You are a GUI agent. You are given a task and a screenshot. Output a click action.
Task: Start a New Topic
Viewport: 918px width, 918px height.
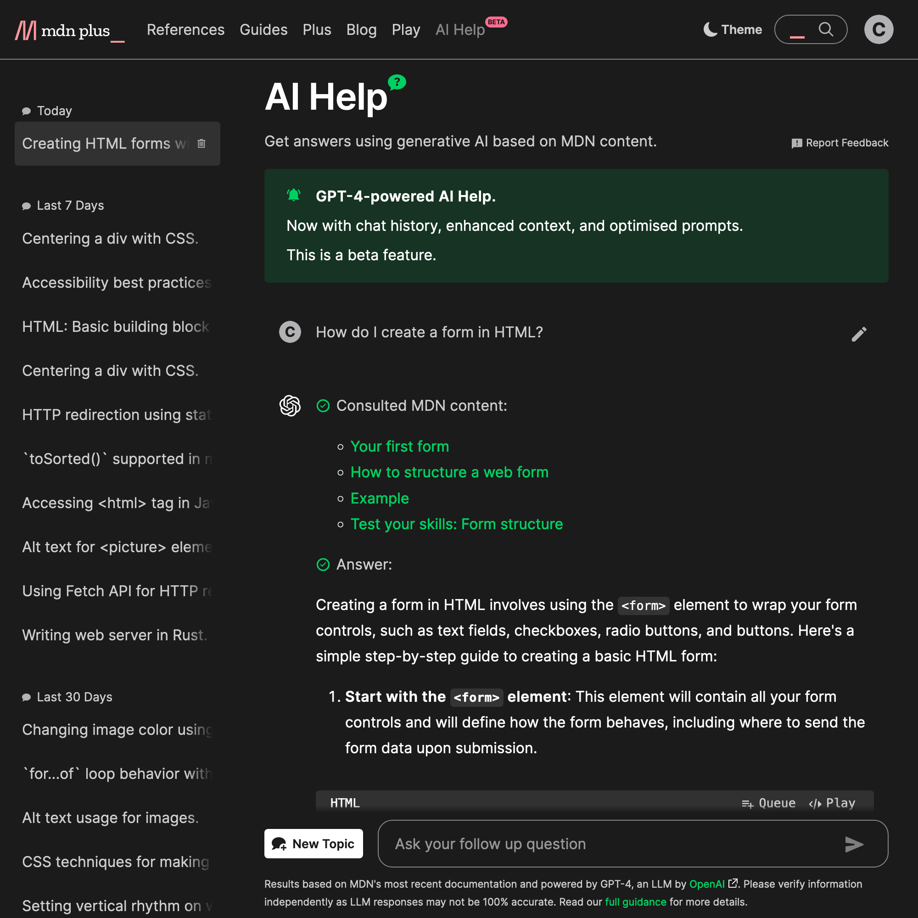[x=313, y=843]
